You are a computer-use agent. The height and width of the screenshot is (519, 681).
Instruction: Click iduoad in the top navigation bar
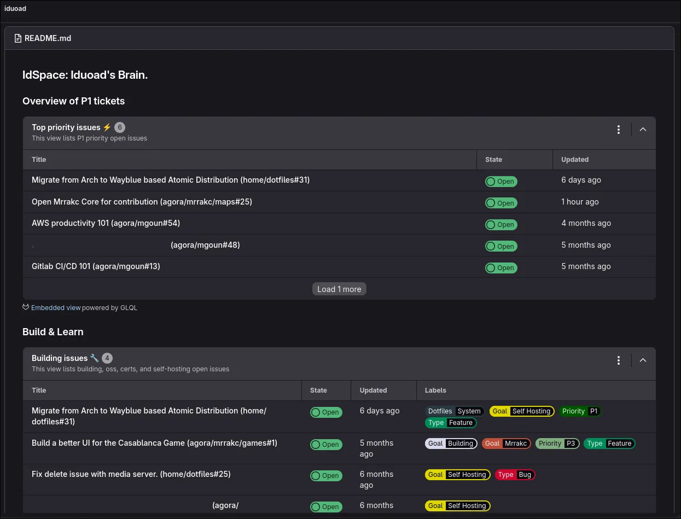coord(15,8)
